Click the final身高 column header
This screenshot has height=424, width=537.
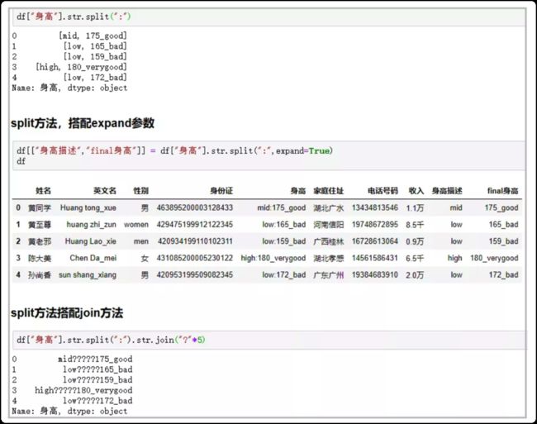tap(503, 191)
